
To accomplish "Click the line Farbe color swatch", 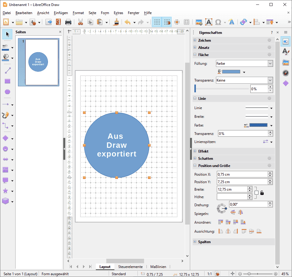I will [258, 125].
